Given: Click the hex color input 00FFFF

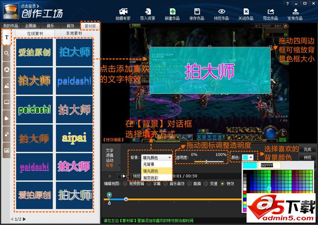Looking at the screenshot, I should click(270, 165).
